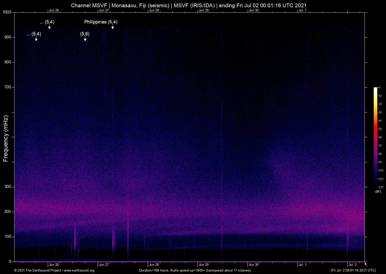
Task: Select the (5.6) earthquake annotation text
Action: pyautogui.click(x=85, y=34)
